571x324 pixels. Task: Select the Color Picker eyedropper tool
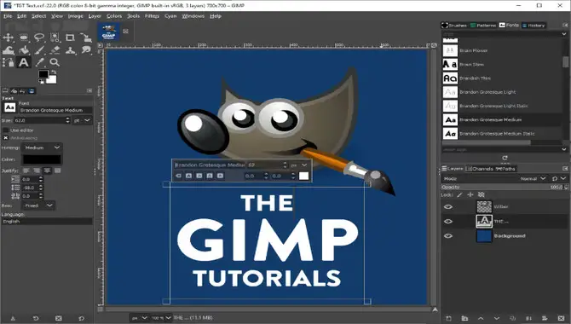[x=39, y=62]
